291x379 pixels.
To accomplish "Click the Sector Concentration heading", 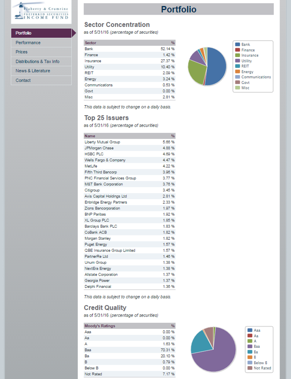I will [x=117, y=25].
